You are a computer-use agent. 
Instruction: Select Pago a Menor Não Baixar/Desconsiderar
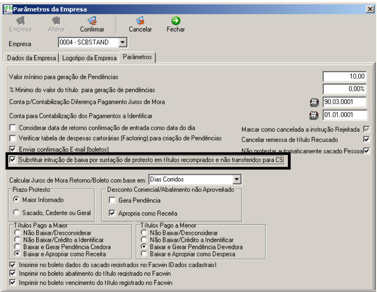(144, 232)
